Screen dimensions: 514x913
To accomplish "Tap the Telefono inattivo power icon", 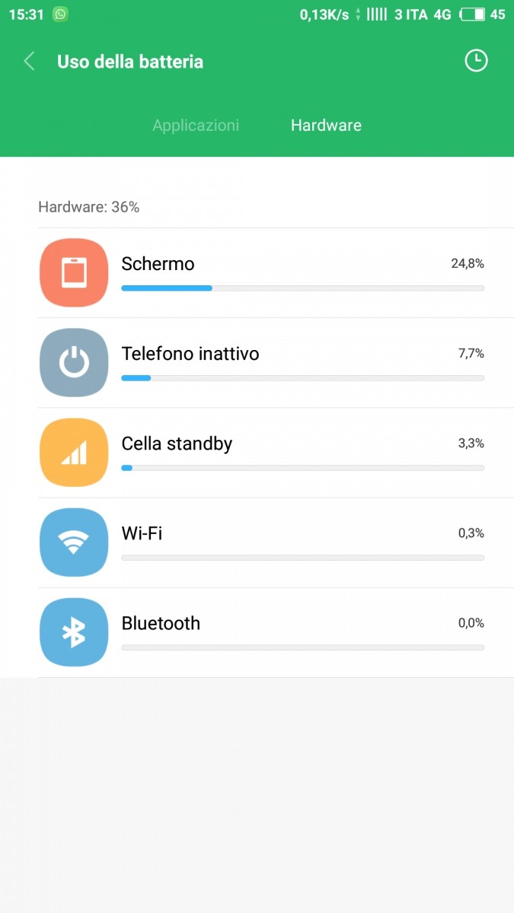I will pos(74,362).
